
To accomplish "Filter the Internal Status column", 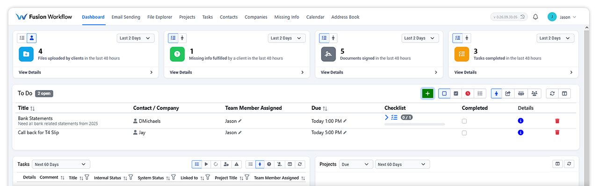I will click(x=131, y=178).
